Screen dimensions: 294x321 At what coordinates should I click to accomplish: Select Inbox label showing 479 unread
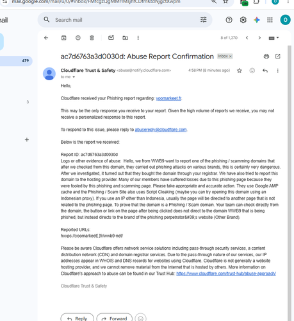pyautogui.click(x=16, y=61)
